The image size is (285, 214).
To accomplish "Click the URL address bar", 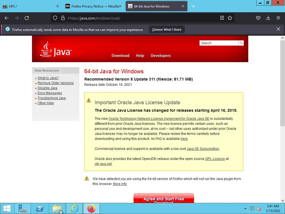I will tap(142, 18).
